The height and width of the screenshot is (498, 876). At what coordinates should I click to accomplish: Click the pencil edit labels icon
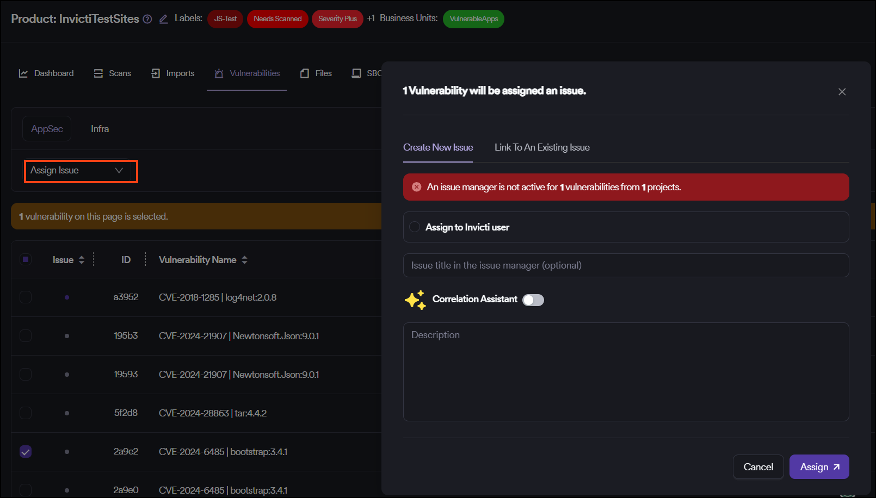tap(163, 19)
